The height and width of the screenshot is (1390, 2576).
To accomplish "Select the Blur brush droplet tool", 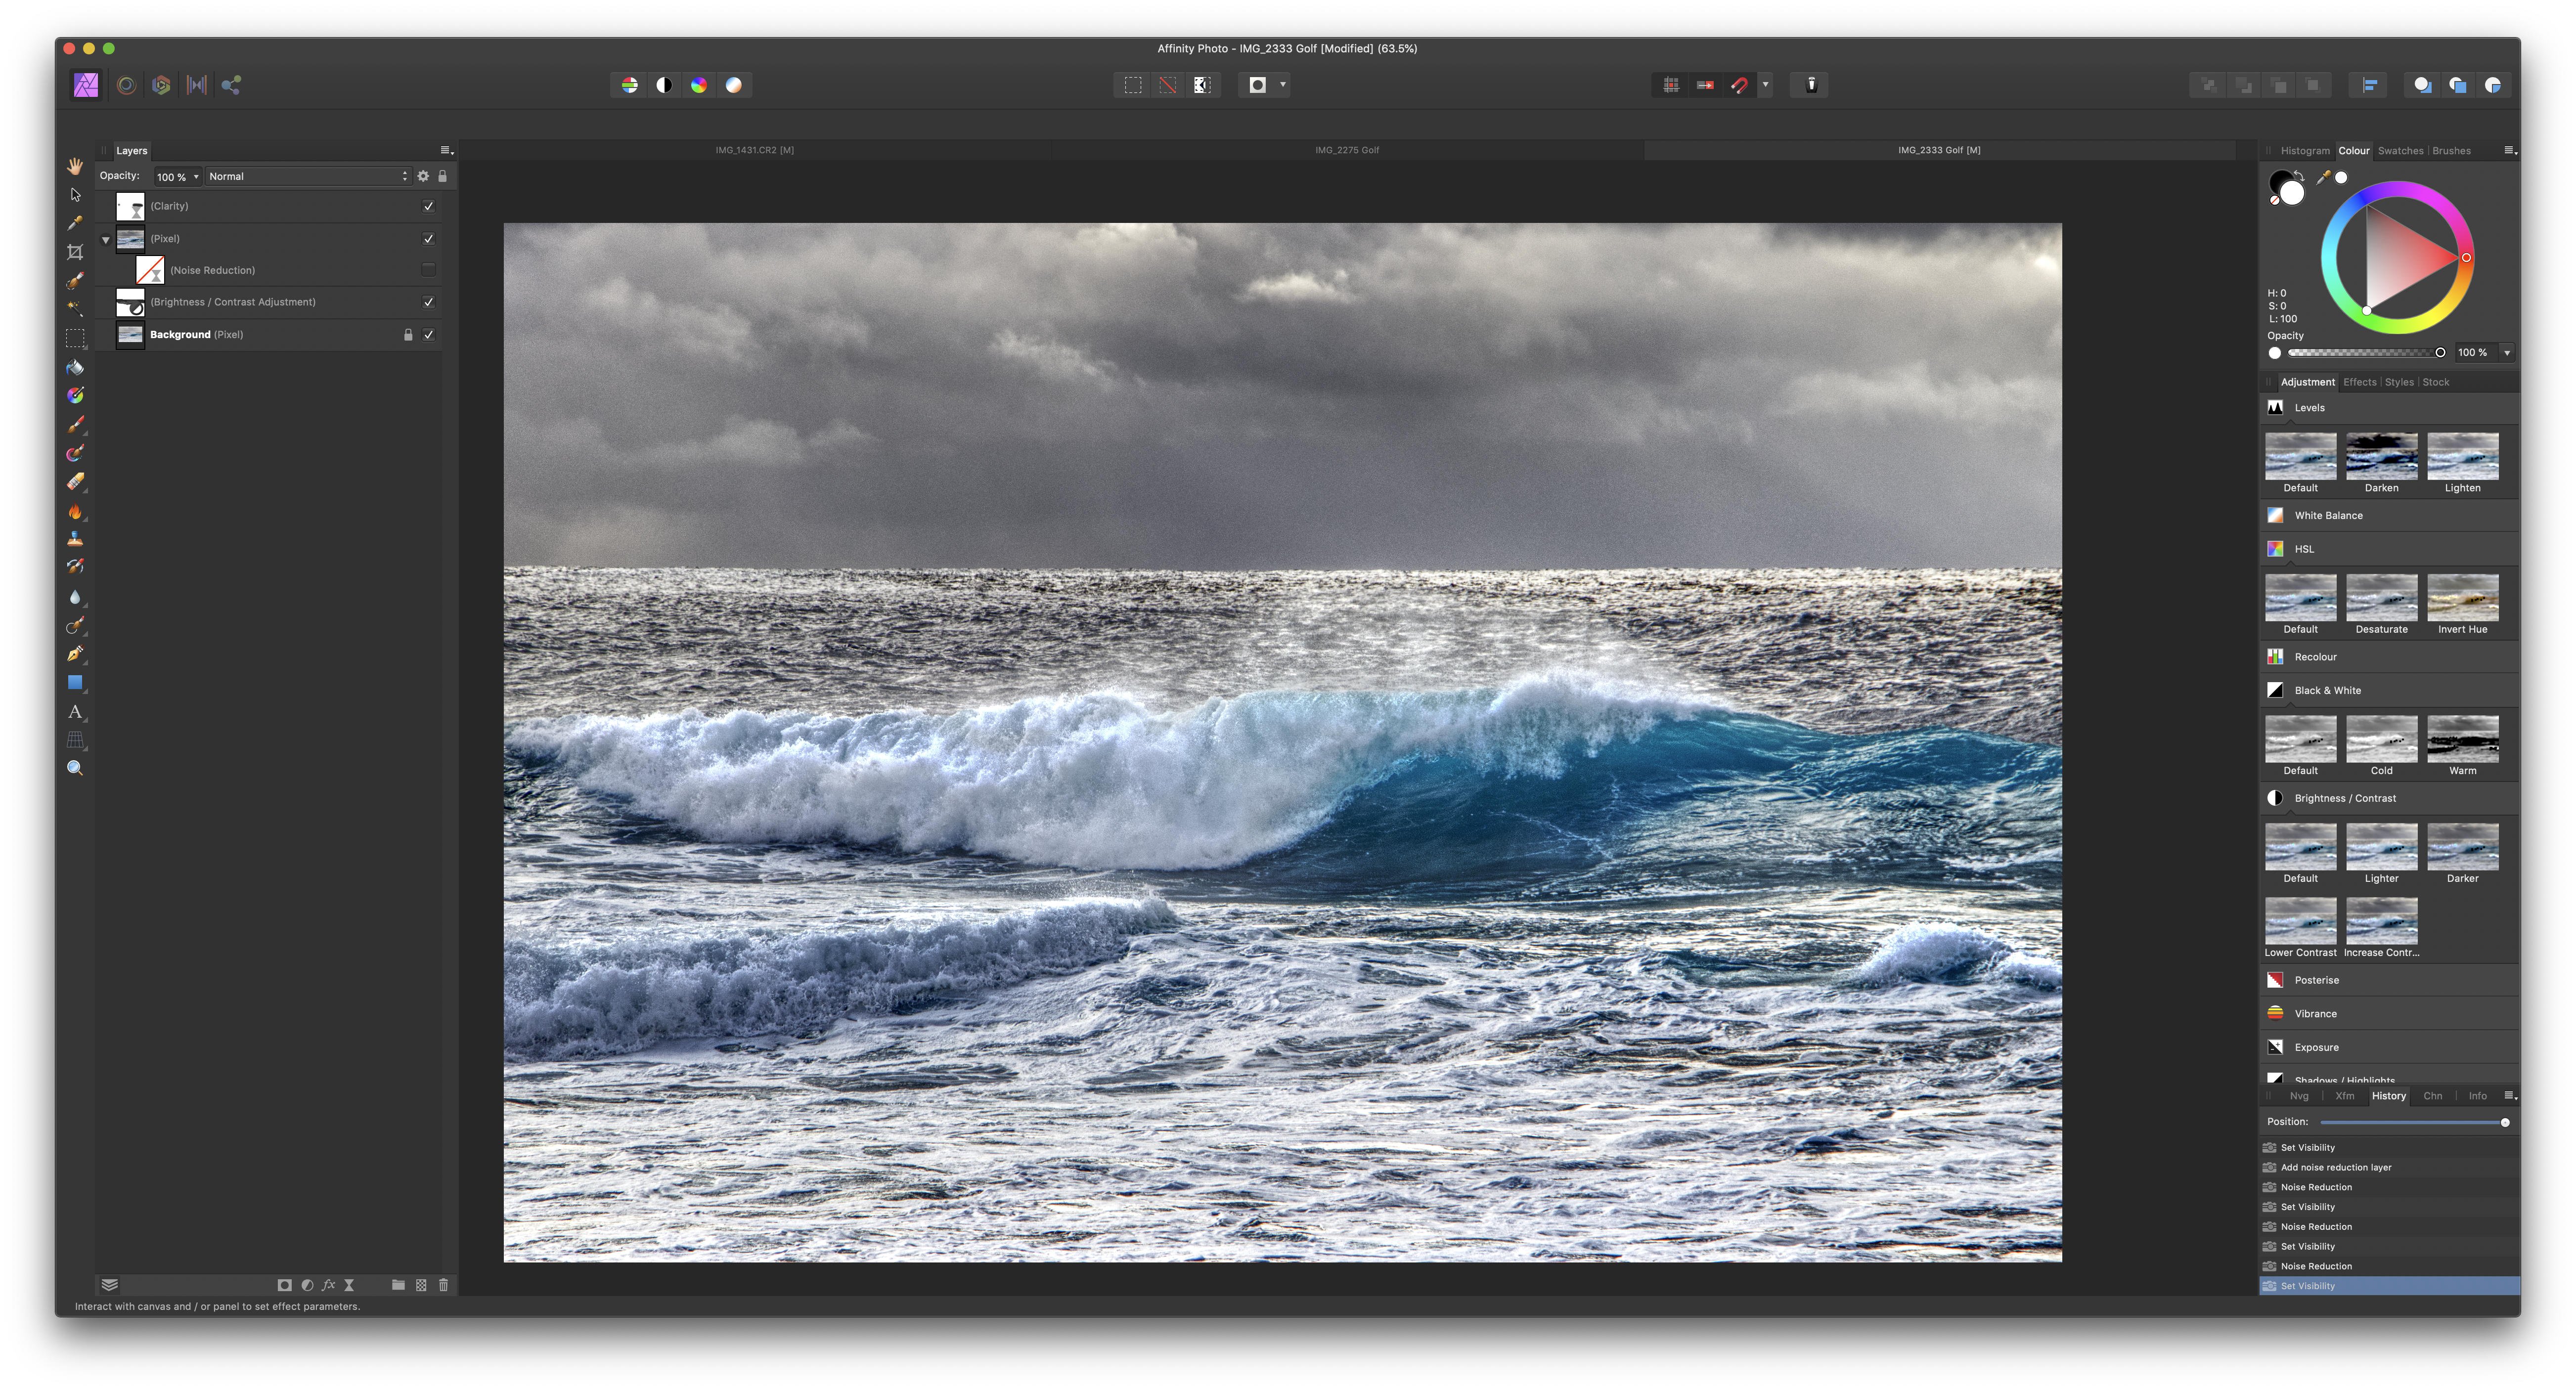I will click(x=75, y=597).
